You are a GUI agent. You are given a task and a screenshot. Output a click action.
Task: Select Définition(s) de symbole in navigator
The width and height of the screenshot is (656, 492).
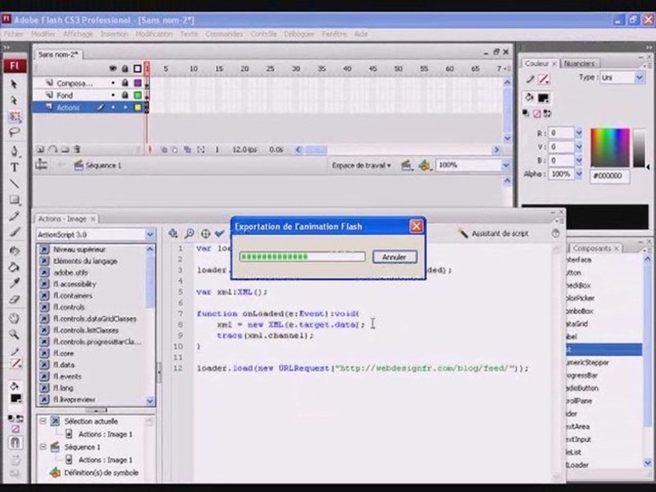(x=101, y=473)
